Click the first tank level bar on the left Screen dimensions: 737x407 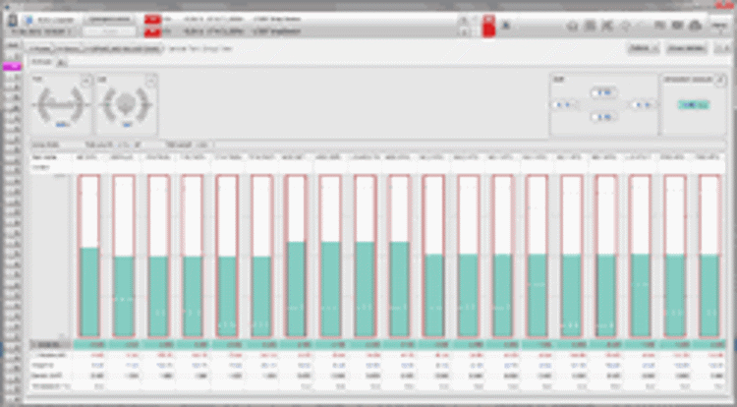pyautogui.click(x=88, y=256)
